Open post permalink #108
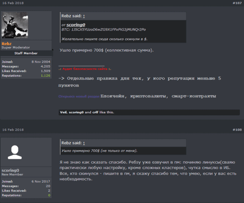The width and height of the screenshot is (244, 203). [237, 130]
